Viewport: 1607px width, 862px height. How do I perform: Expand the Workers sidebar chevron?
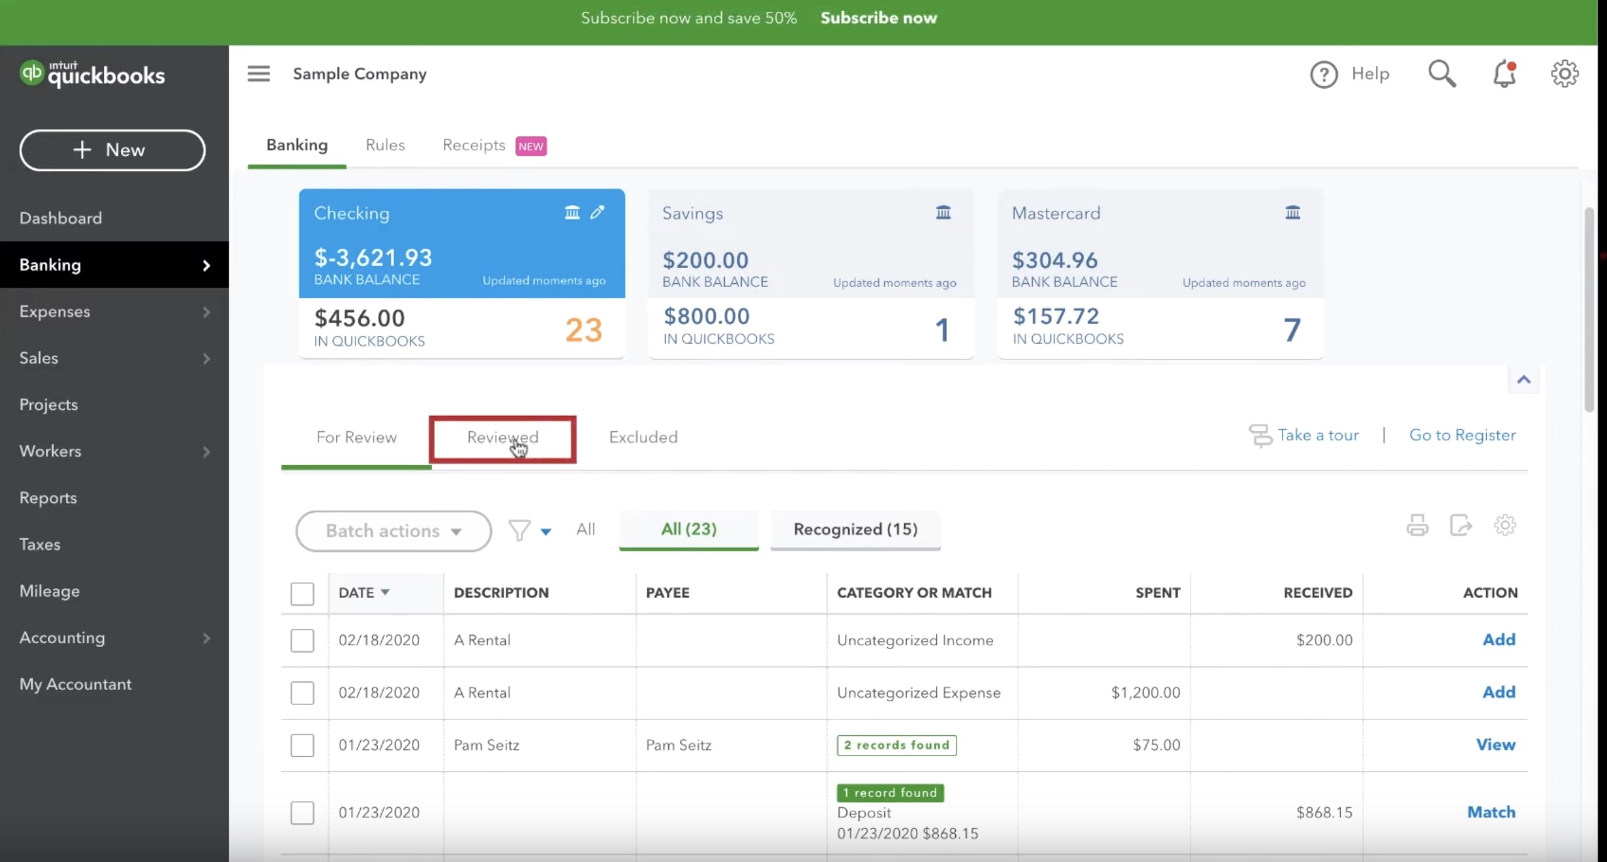point(206,452)
